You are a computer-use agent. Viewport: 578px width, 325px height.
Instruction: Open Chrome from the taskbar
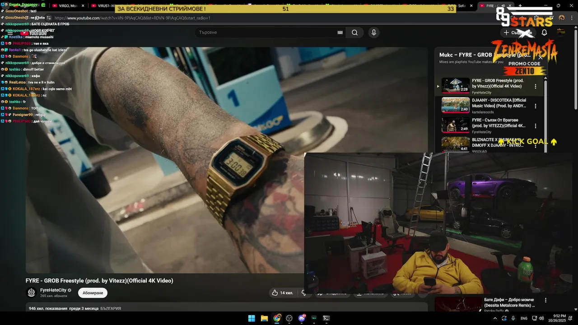tap(277, 318)
